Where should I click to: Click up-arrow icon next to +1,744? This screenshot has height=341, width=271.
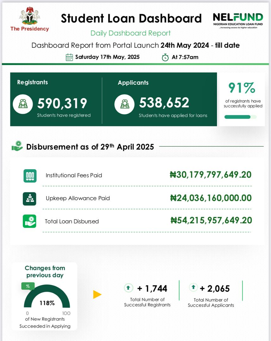tap(128, 288)
